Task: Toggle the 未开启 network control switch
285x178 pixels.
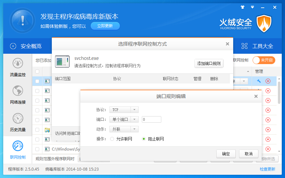Action: [x=264, y=60]
